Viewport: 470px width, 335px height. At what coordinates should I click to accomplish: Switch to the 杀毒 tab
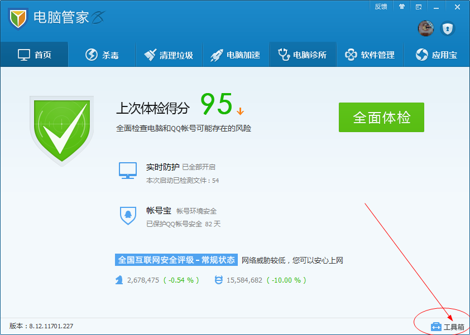102,54
